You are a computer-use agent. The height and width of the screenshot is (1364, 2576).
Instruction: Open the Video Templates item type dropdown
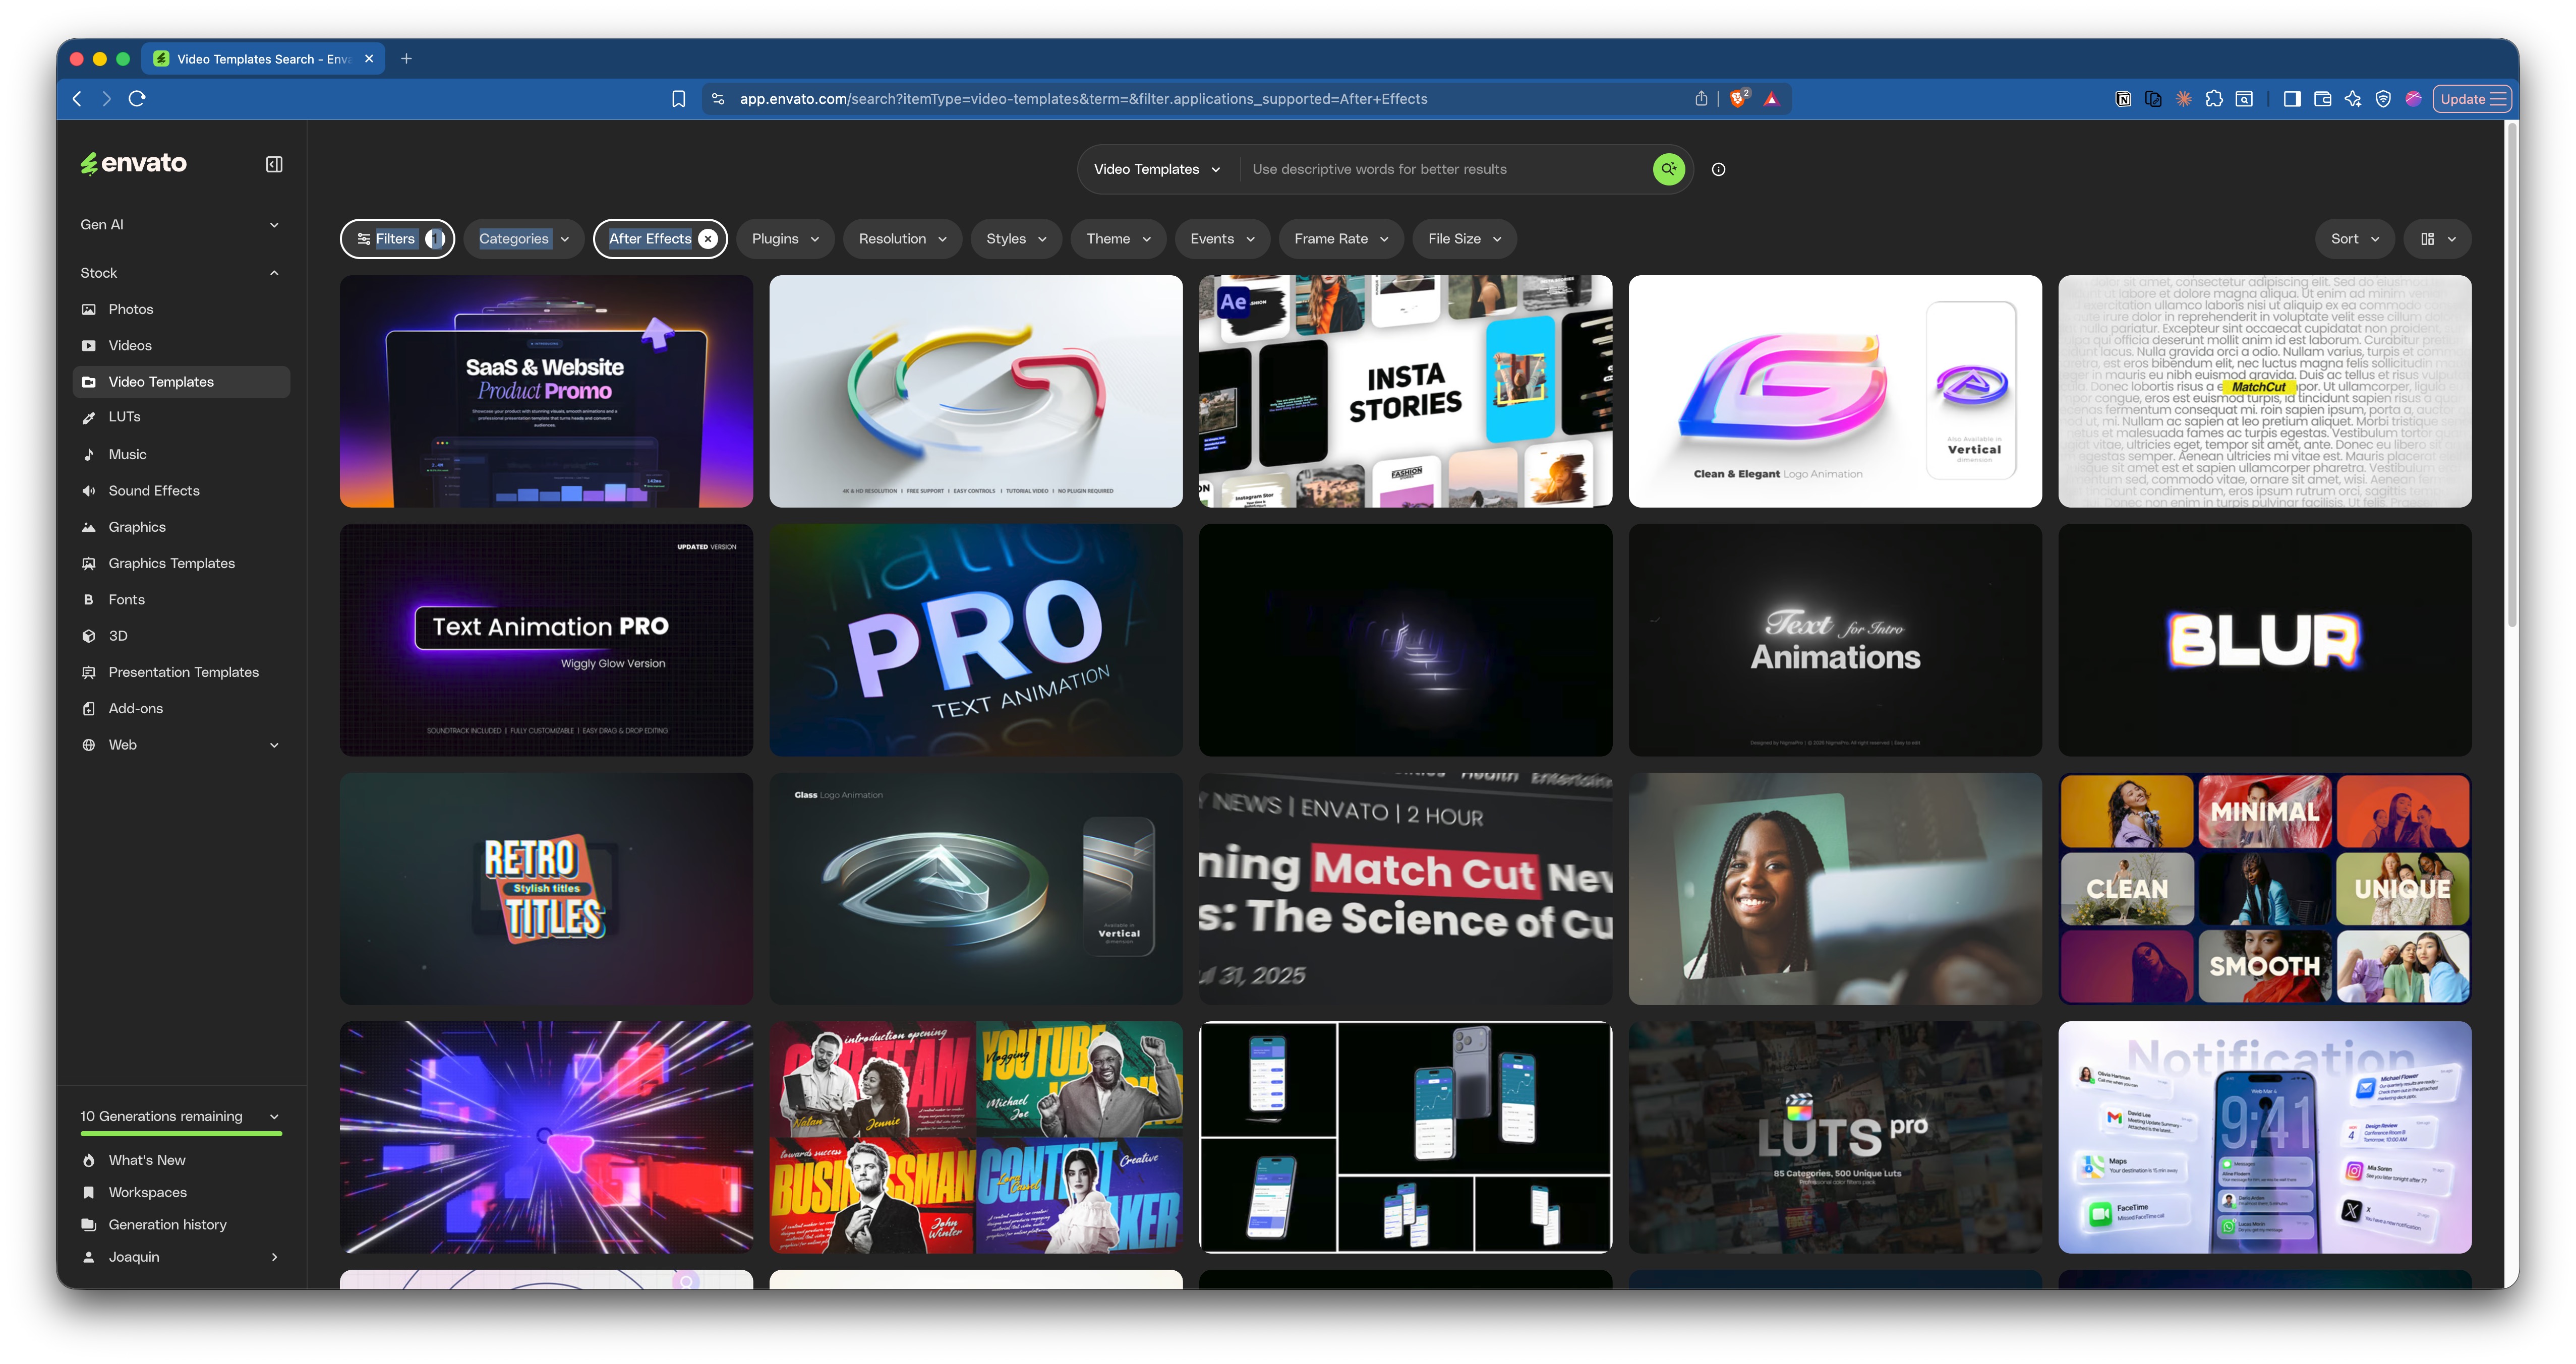point(1157,169)
